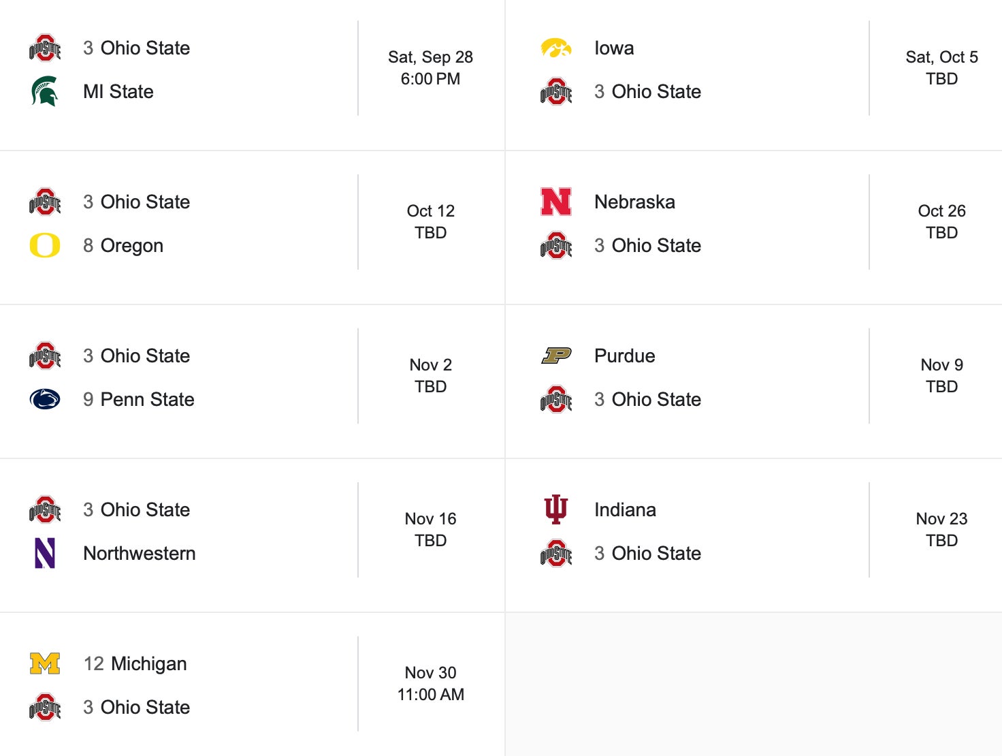Click the Nov 30 11:00 AM game time
The width and height of the screenshot is (1002, 756).
tap(430, 684)
